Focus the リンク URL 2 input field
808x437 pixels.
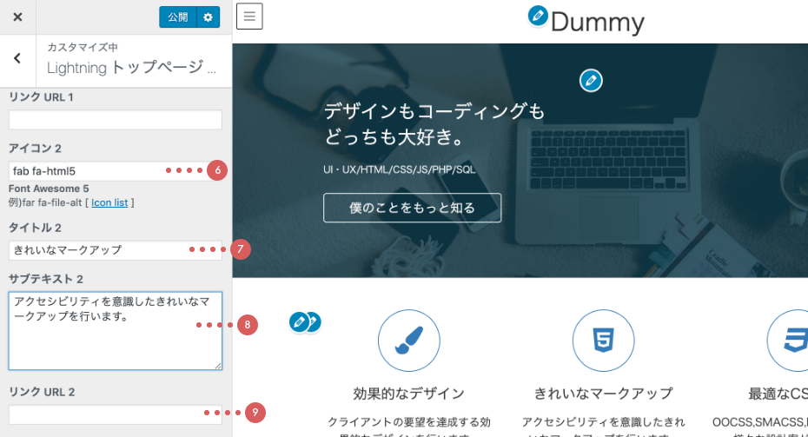pos(104,414)
